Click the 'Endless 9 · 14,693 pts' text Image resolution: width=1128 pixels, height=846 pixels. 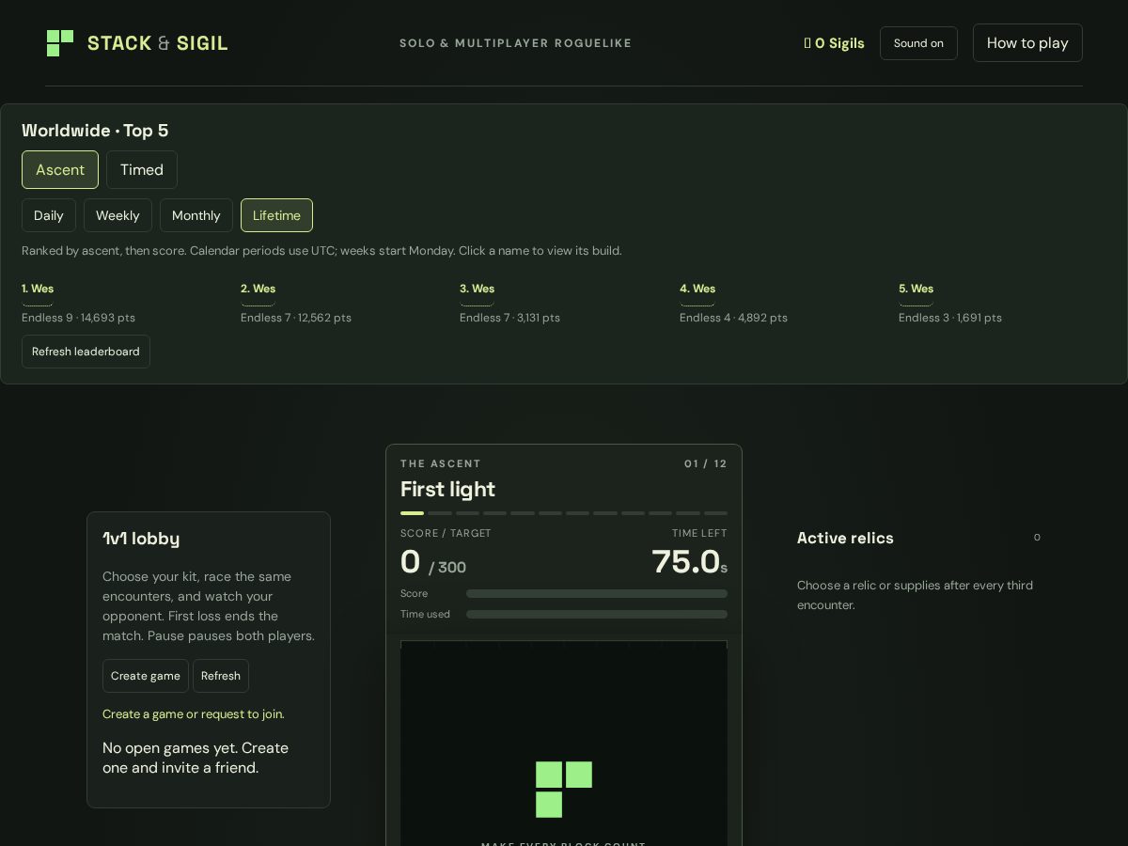[78, 318]
